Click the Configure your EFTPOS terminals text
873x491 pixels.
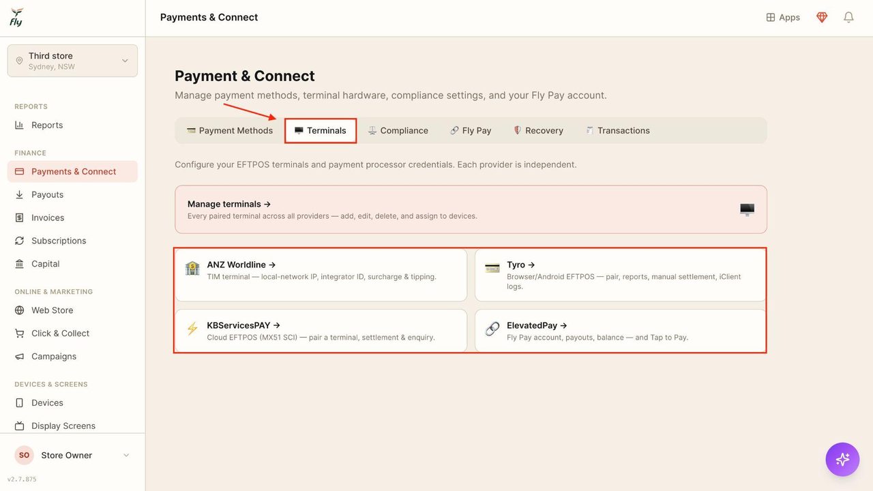tap(376, 165)
